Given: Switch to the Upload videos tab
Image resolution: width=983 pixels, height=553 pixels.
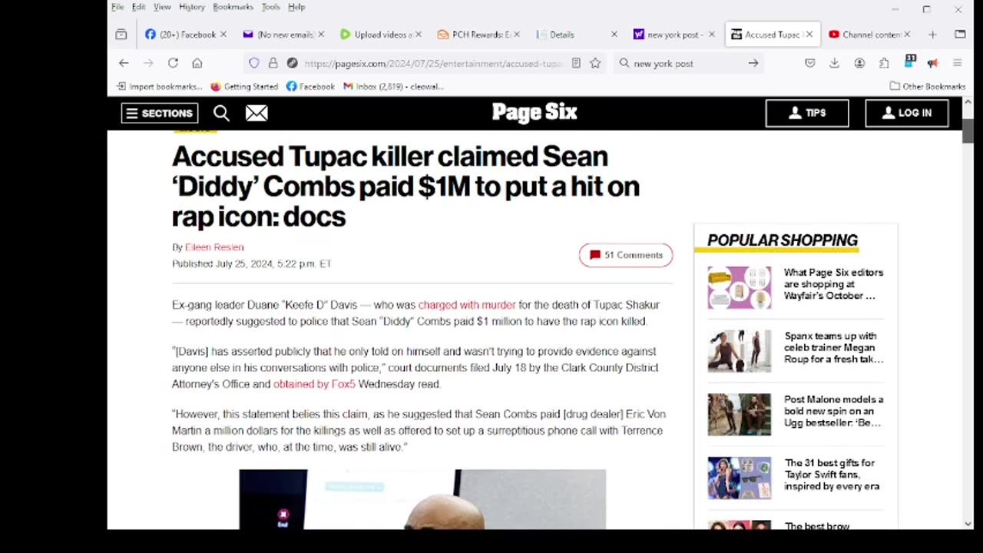Looking at the screenshot, I should 382,35.
